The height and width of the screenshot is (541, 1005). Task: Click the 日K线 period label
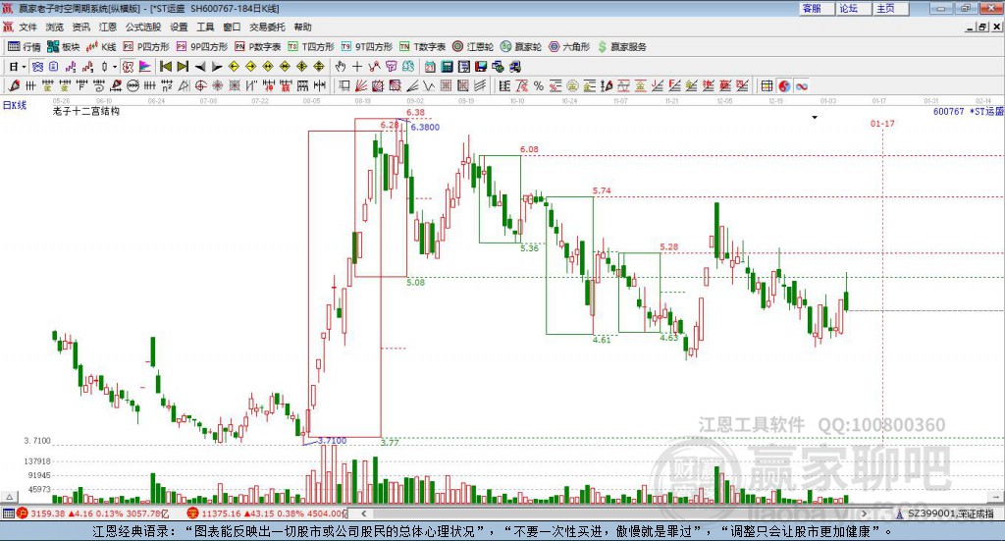(15, 105)
